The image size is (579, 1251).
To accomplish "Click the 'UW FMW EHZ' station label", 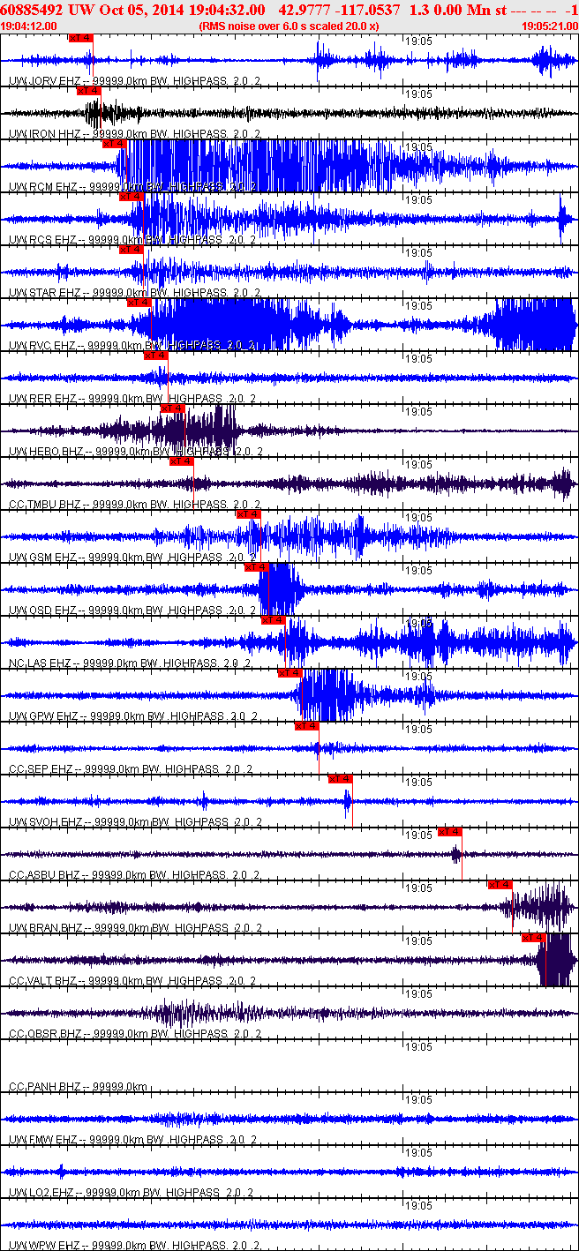I will coord(43,1140).
